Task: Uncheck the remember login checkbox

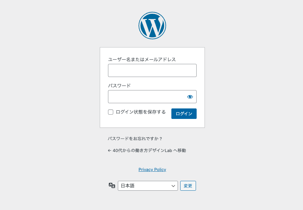Action: (111, 112)
